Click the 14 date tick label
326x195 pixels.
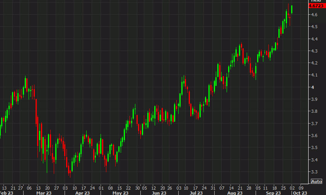[231, 188]
